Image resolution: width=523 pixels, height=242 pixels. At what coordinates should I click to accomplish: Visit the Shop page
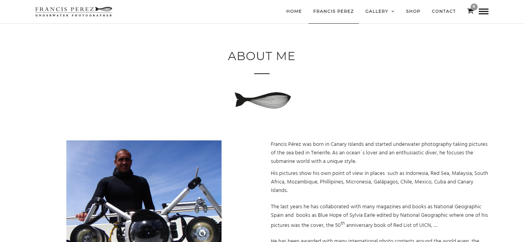click(413, 11)
